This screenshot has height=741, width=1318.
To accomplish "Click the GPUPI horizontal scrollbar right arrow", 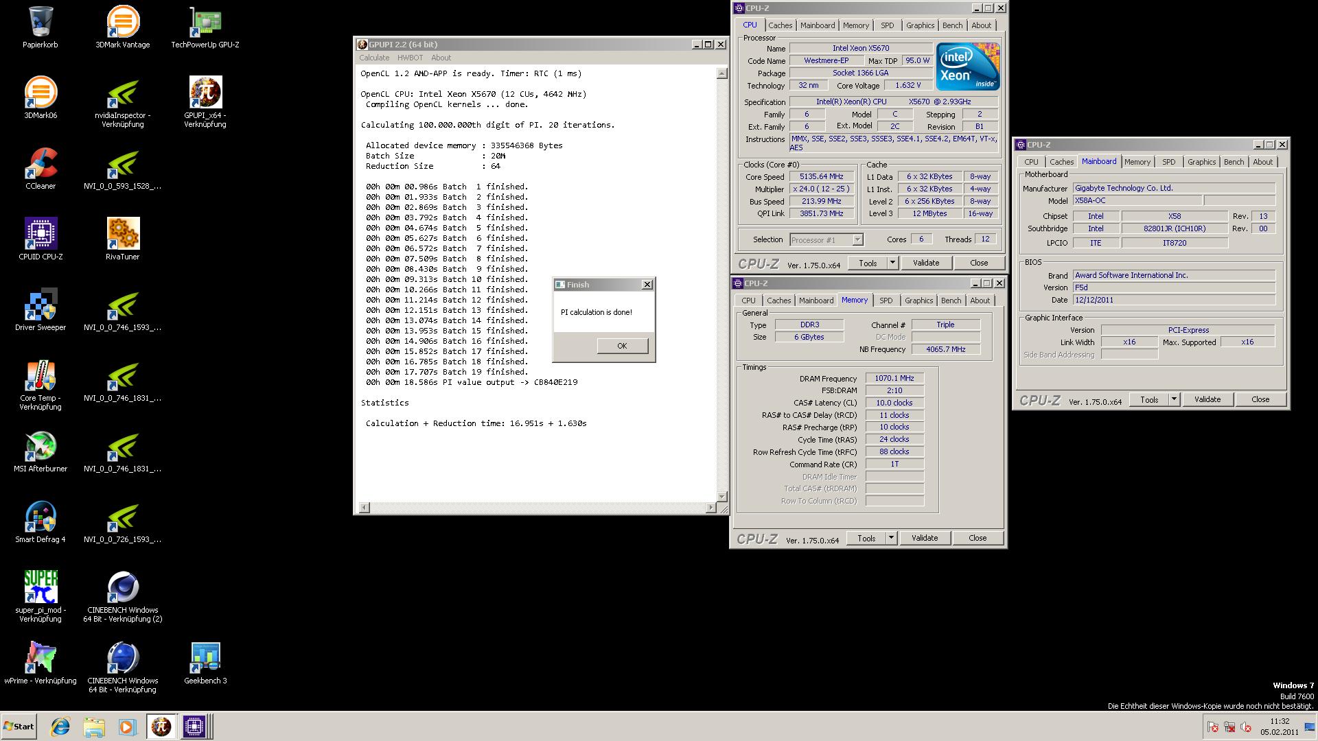I will pyautogui.click(x=710, y=508).
